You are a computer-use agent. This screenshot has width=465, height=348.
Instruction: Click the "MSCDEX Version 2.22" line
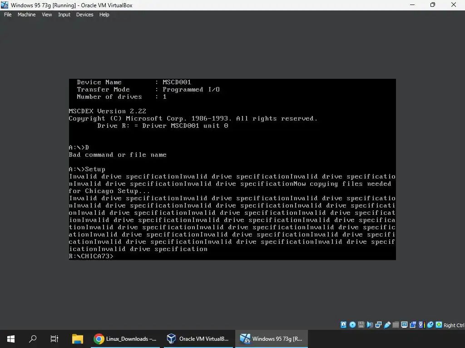tap(107, 111)
